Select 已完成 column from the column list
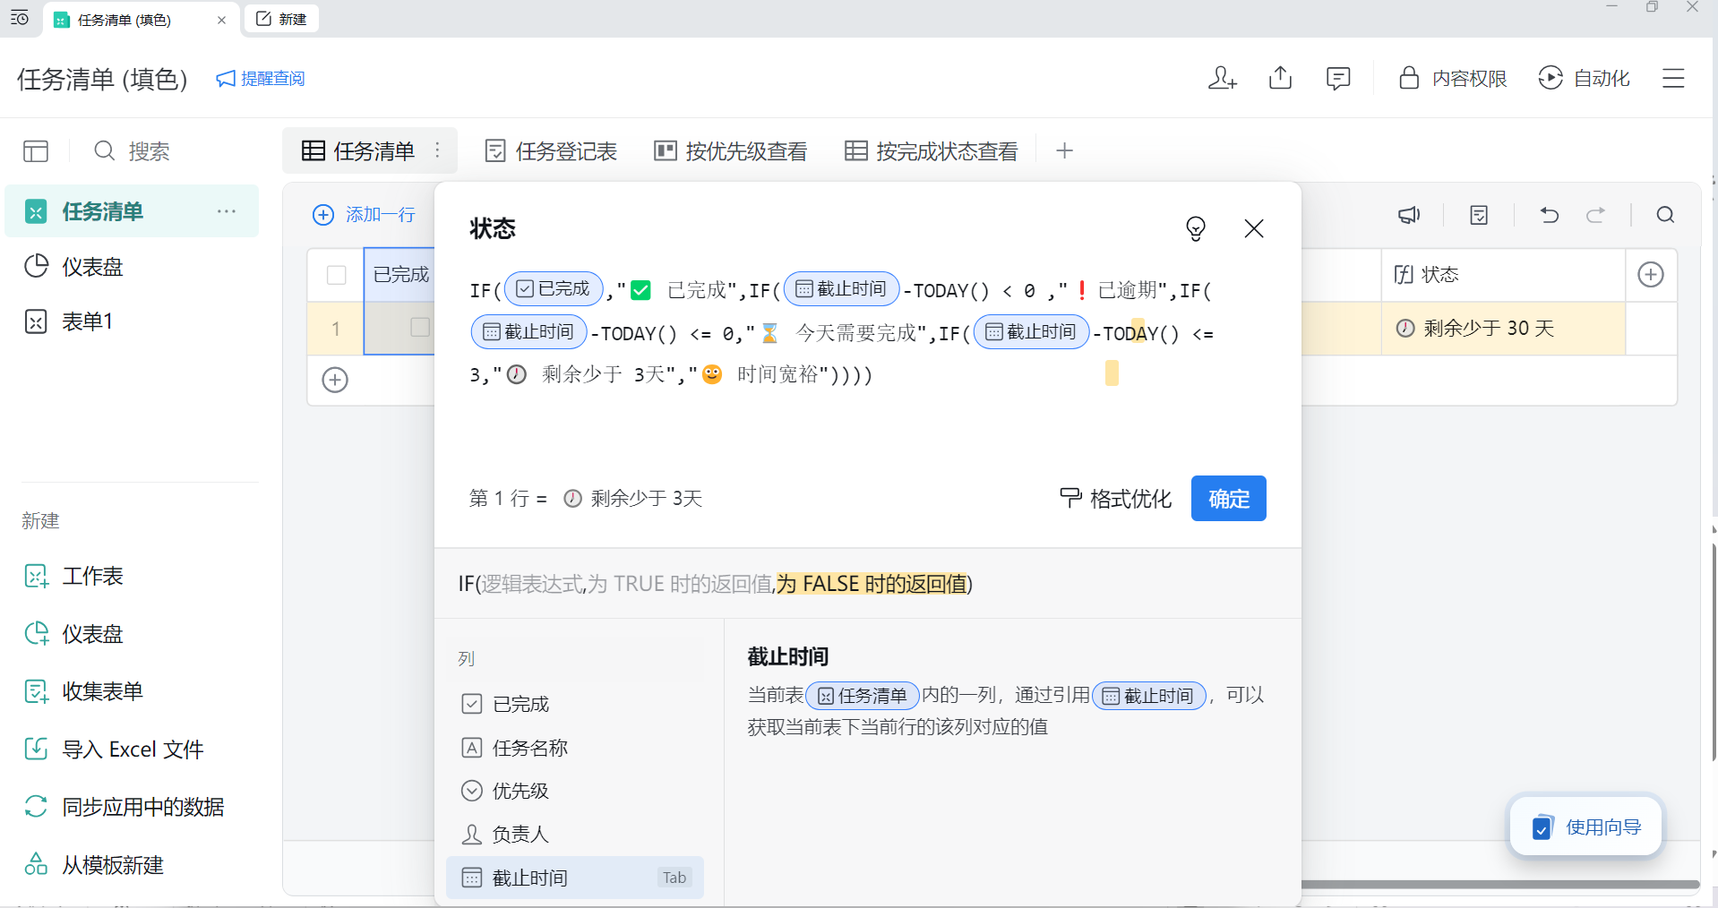Viewport: 1718px width, 908px height. coord(520,704)
